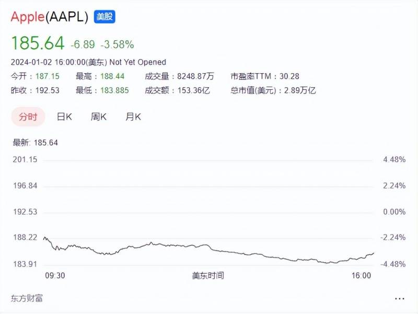418x314 pixels.
Task: Click the percent change -3.58%
Action: [x=117, y=44]
